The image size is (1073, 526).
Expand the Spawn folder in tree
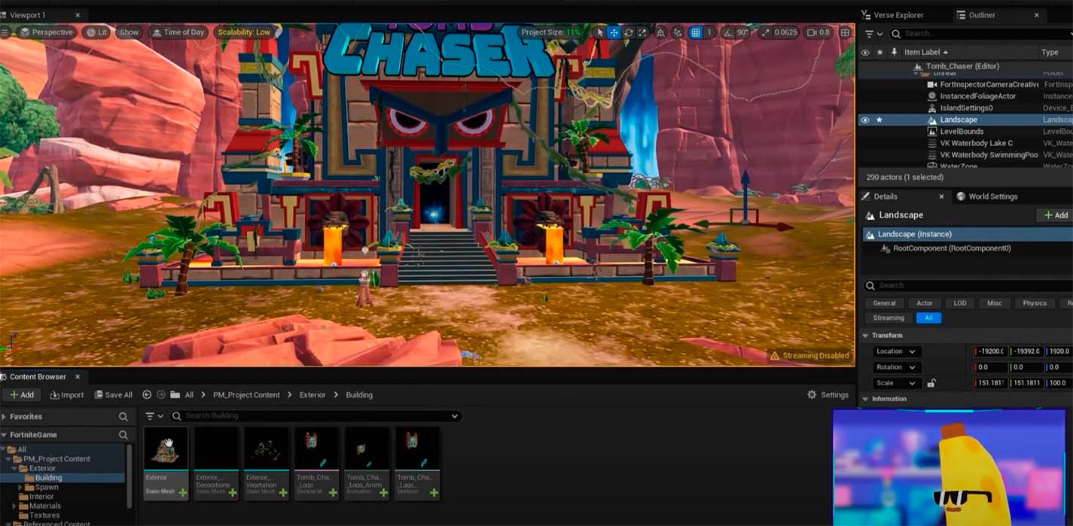coord(21,488)
